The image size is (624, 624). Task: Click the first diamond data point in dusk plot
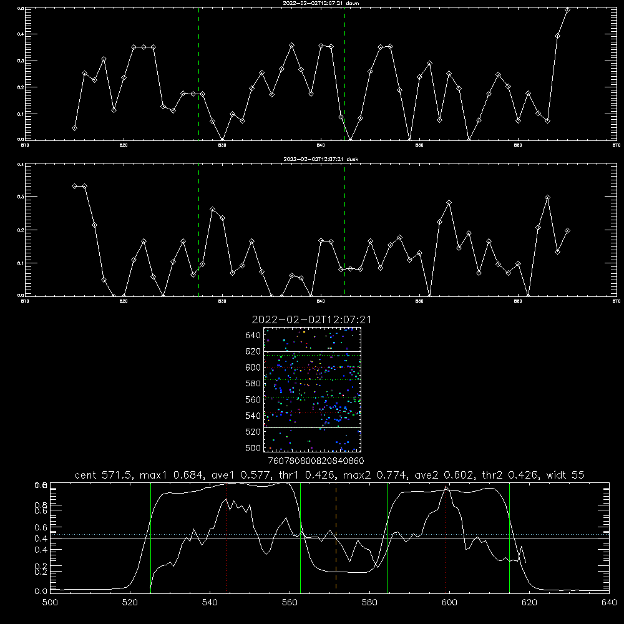coord(74,186)
